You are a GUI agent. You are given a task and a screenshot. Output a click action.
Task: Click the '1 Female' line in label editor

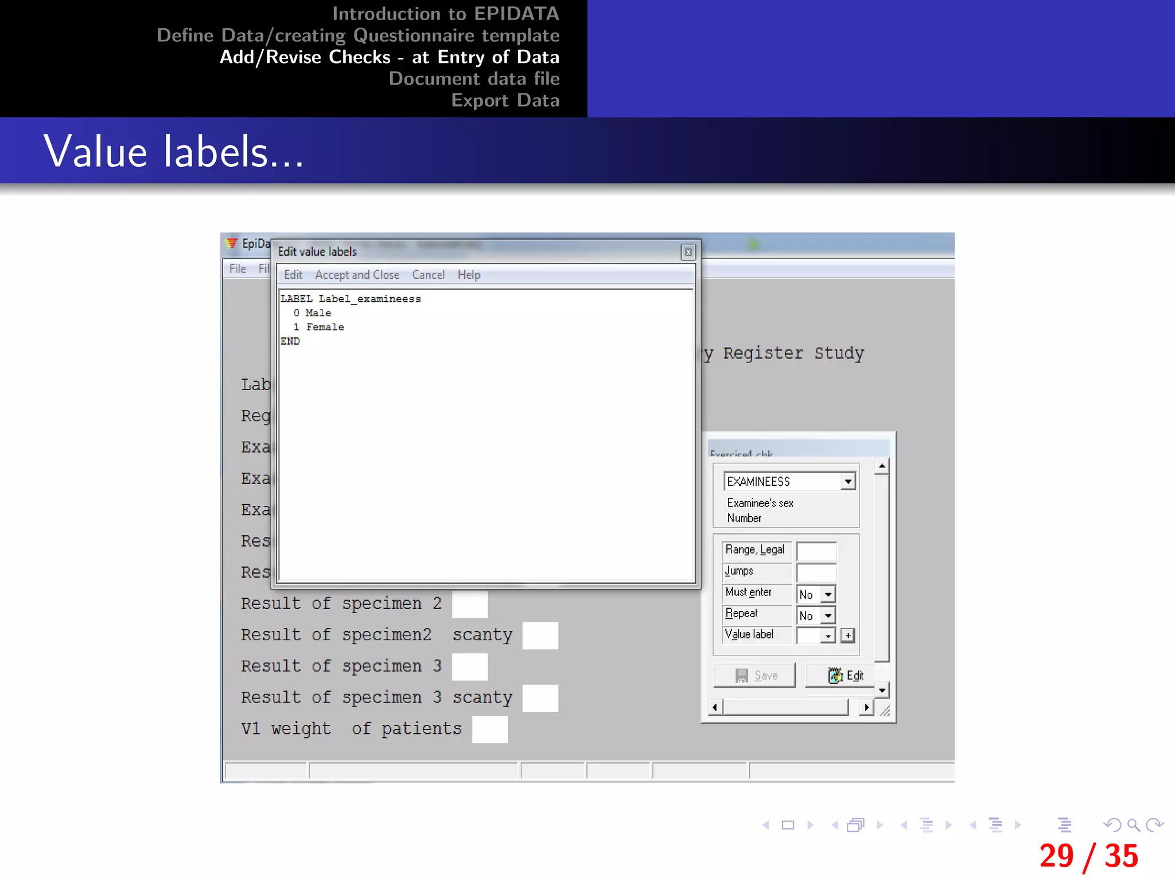pos(318,327)
